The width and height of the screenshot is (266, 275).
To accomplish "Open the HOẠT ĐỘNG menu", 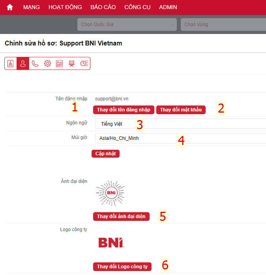I will pos(65,7).
